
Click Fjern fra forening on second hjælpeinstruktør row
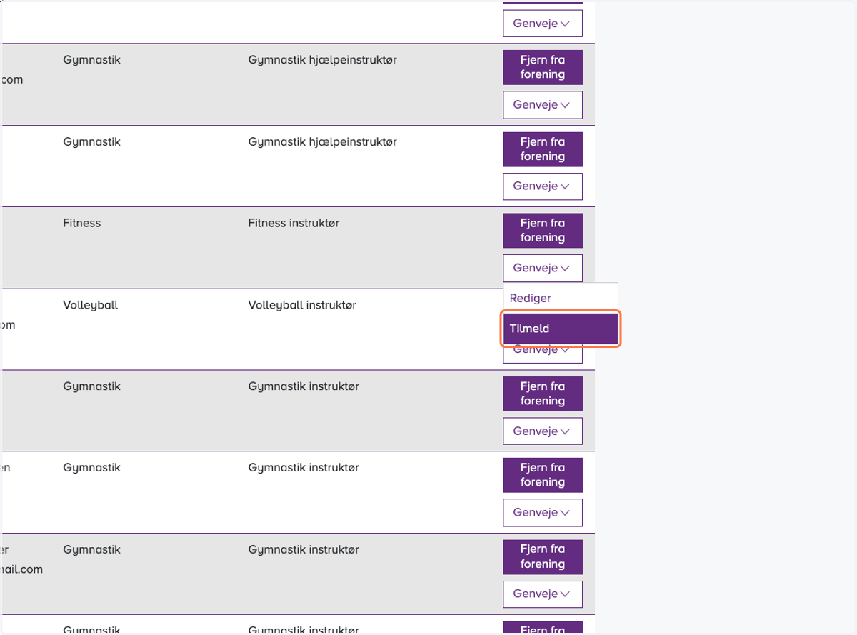pyautogui.click(x=543, y=149)
